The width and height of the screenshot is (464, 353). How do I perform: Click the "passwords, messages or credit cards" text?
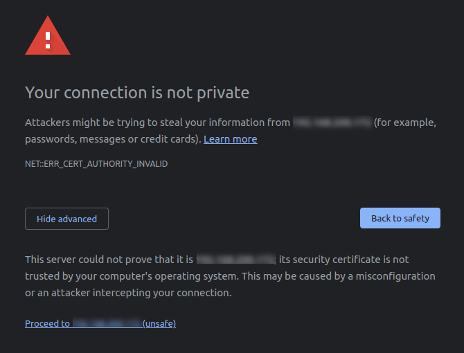(112, 139)
